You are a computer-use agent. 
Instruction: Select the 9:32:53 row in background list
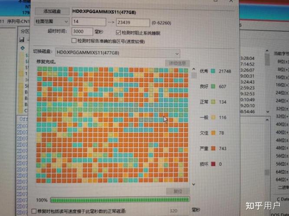247,94
